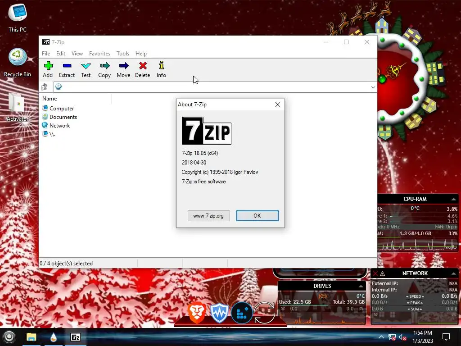This screenshot has height=346, width=461.
Task: Select the Computer item in list
Action: pyautogui.click(x=58, y=108)
